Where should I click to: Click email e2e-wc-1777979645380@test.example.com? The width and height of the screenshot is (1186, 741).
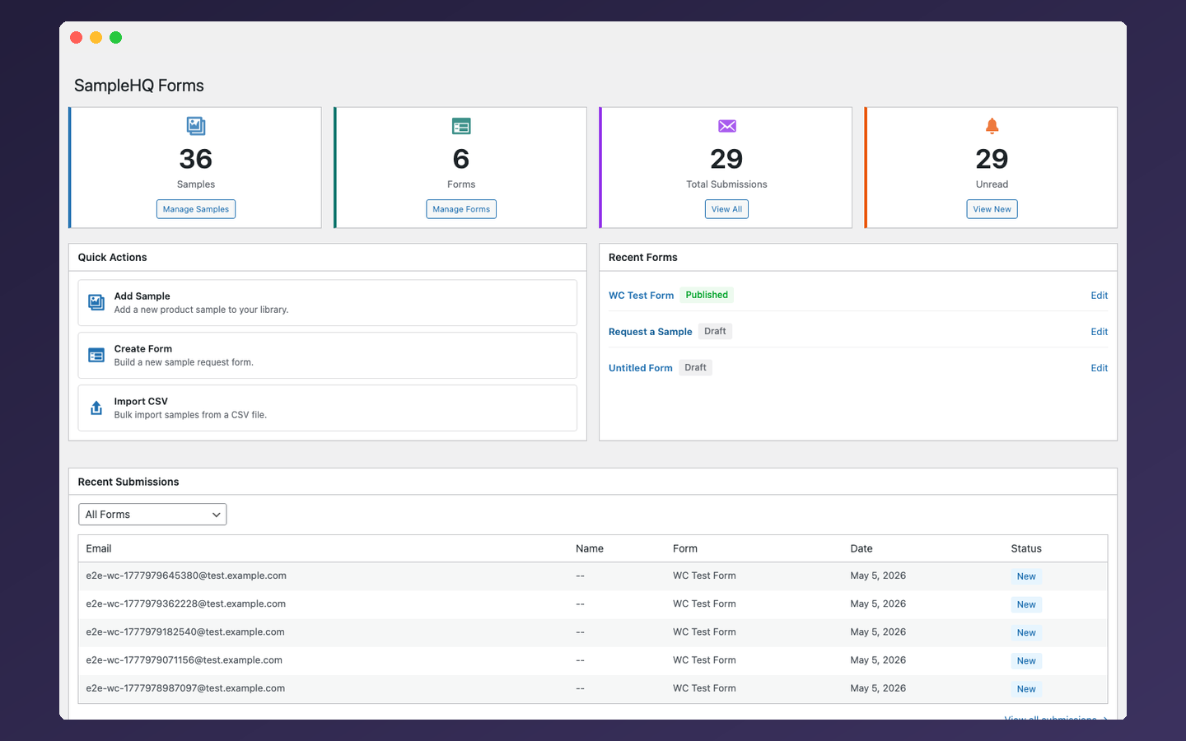pyautogui.click(x=186, y=576)
